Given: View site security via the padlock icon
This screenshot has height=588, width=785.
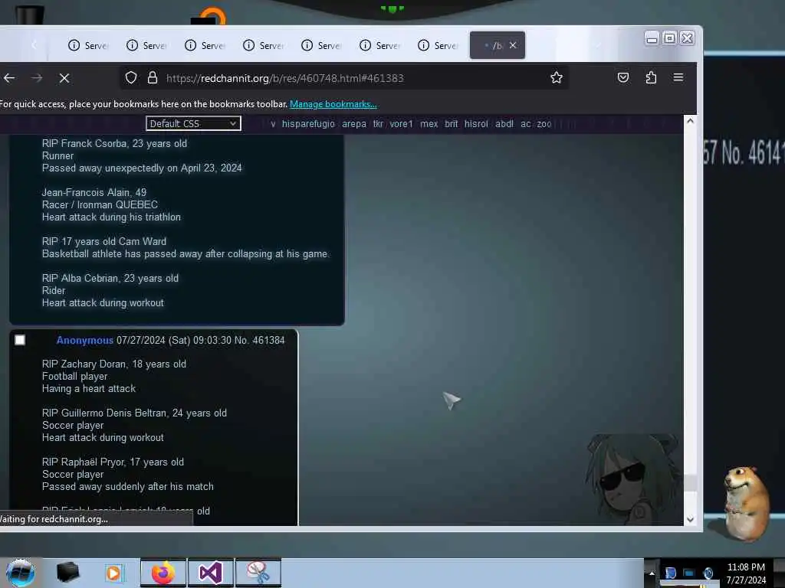Looking at the screenshot, I should 153,77.
